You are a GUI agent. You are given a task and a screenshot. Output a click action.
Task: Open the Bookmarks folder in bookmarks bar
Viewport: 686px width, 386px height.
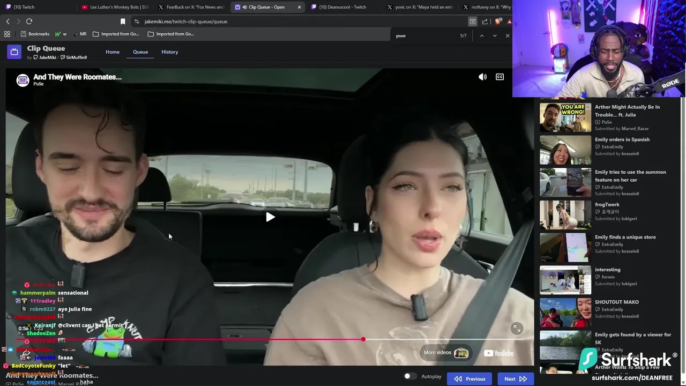(35, 34)
